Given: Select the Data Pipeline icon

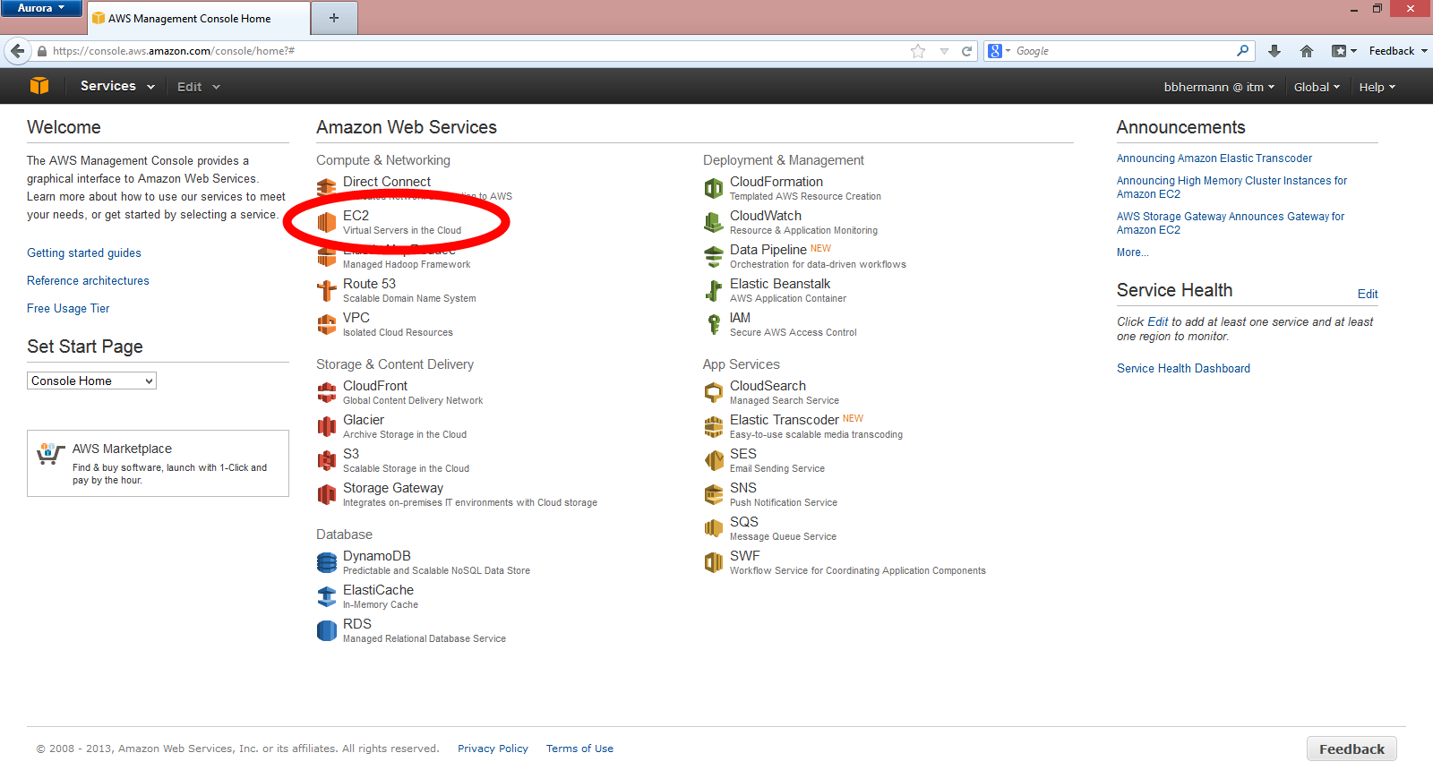Looking at the screenshot, I should point(714,256).
